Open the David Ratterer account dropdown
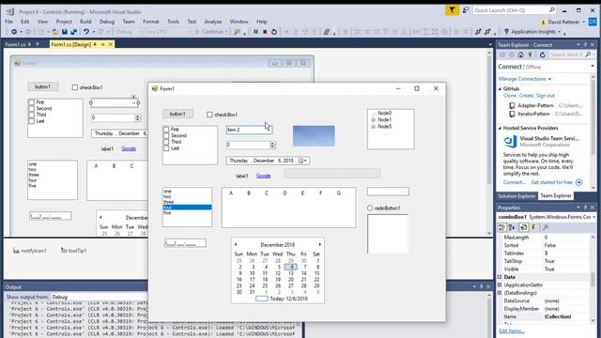Viewport: 601px width, 338px height. click(584, 23)
